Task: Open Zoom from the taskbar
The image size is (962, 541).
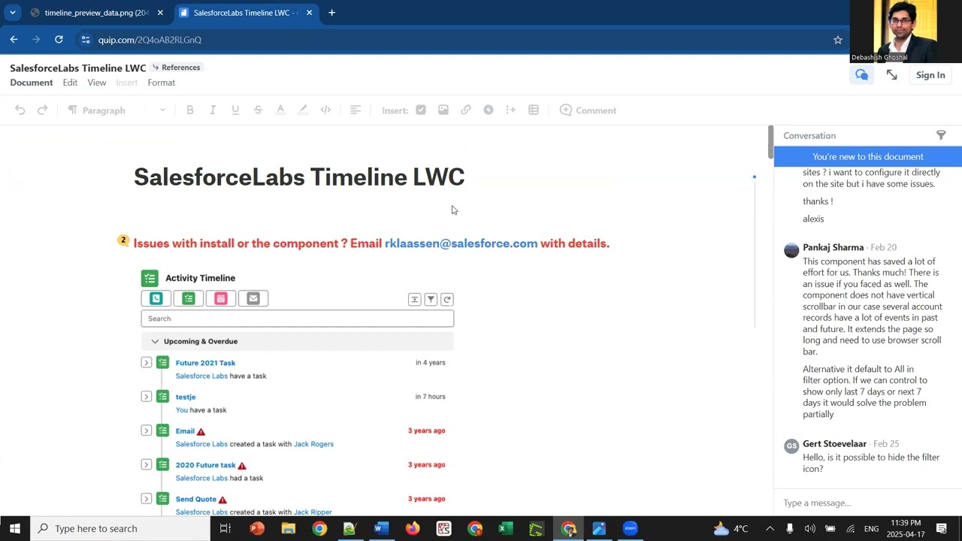Action: point(630,528)
